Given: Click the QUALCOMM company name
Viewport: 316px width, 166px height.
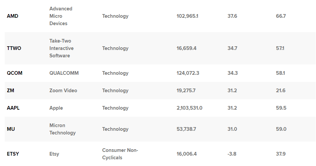Looking at the screenshot, I should [x=64, y=73].
